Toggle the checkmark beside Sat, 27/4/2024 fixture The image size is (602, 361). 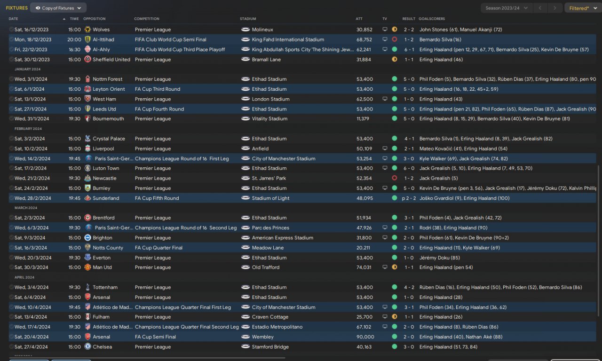pos(11,347)
